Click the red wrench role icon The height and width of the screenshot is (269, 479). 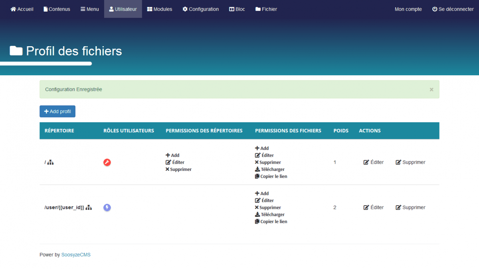107,162
